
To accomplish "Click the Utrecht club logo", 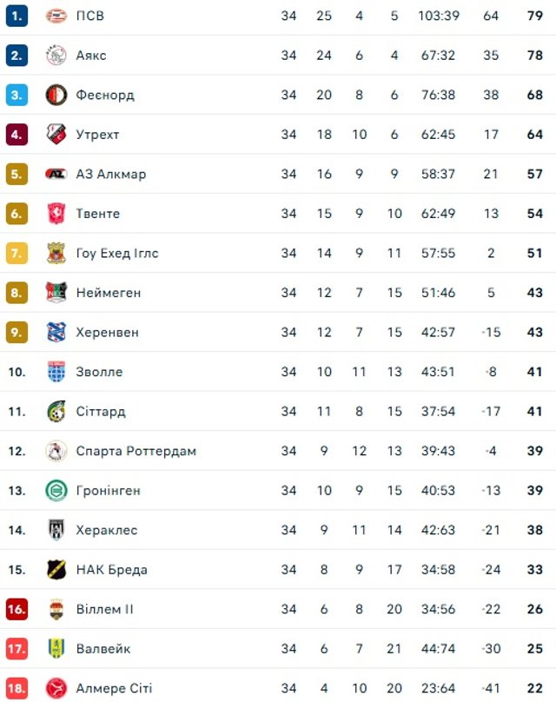I will [56, 135].
